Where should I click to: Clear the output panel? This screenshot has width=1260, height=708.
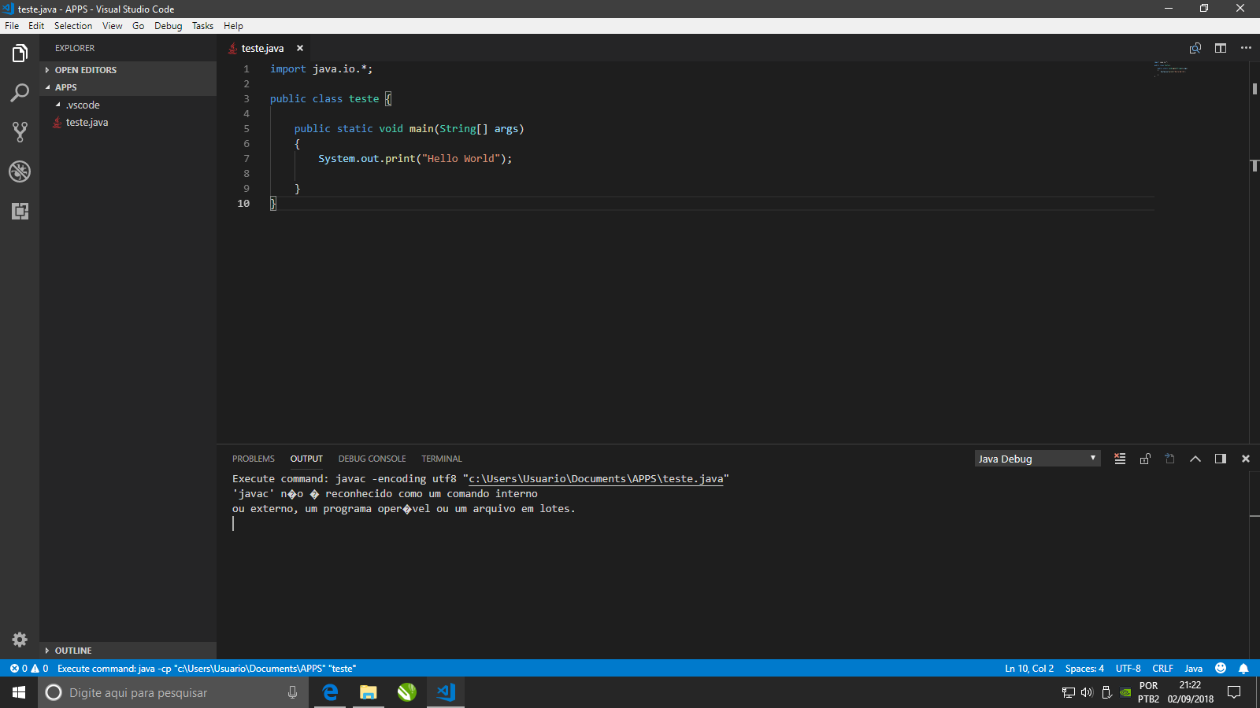1120,459
